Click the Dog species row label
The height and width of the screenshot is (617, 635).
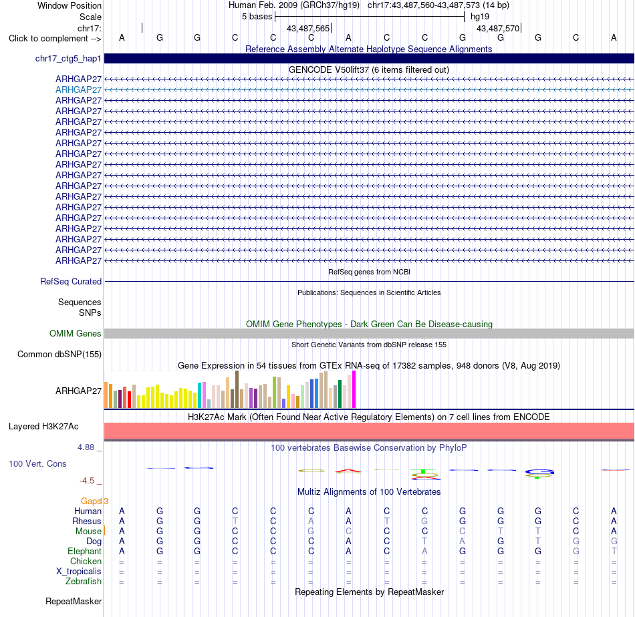coord(94,542)
